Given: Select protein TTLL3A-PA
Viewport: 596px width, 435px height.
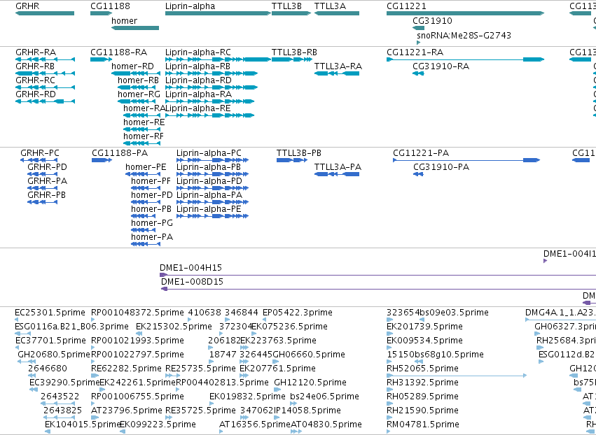Looking at the screenshot, I should point(338,167).
